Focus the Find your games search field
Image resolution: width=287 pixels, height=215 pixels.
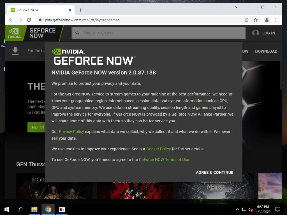coord(159,33)
